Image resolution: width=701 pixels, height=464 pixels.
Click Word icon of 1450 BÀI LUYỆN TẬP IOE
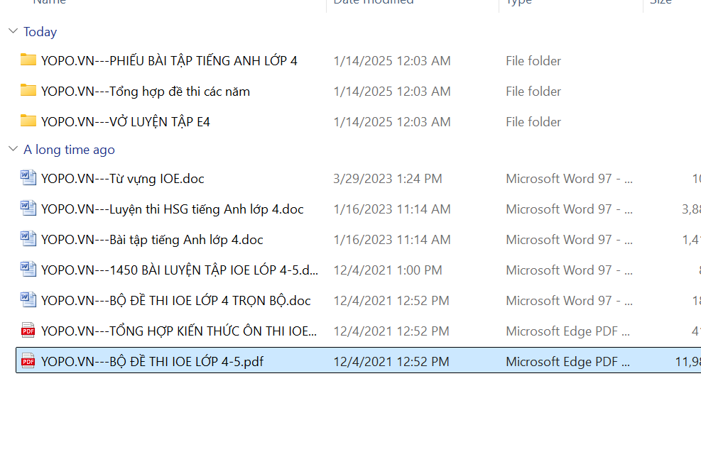pyautogui.click(x=28, y=270)
